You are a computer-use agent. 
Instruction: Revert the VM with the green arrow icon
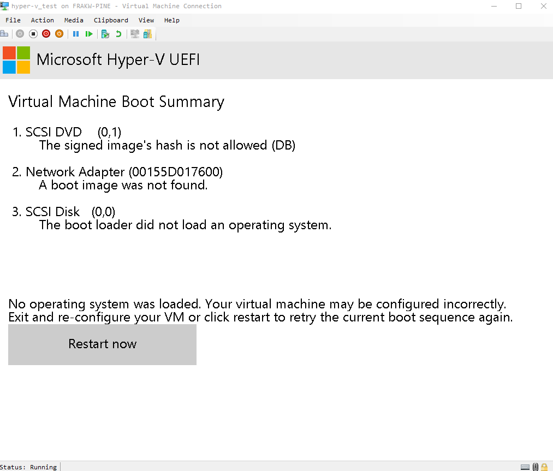[x=118, y=34]
